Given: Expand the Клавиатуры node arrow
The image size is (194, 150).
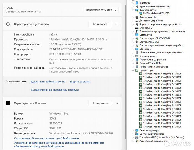Looking at the screenshot, I should pos(133,28).
